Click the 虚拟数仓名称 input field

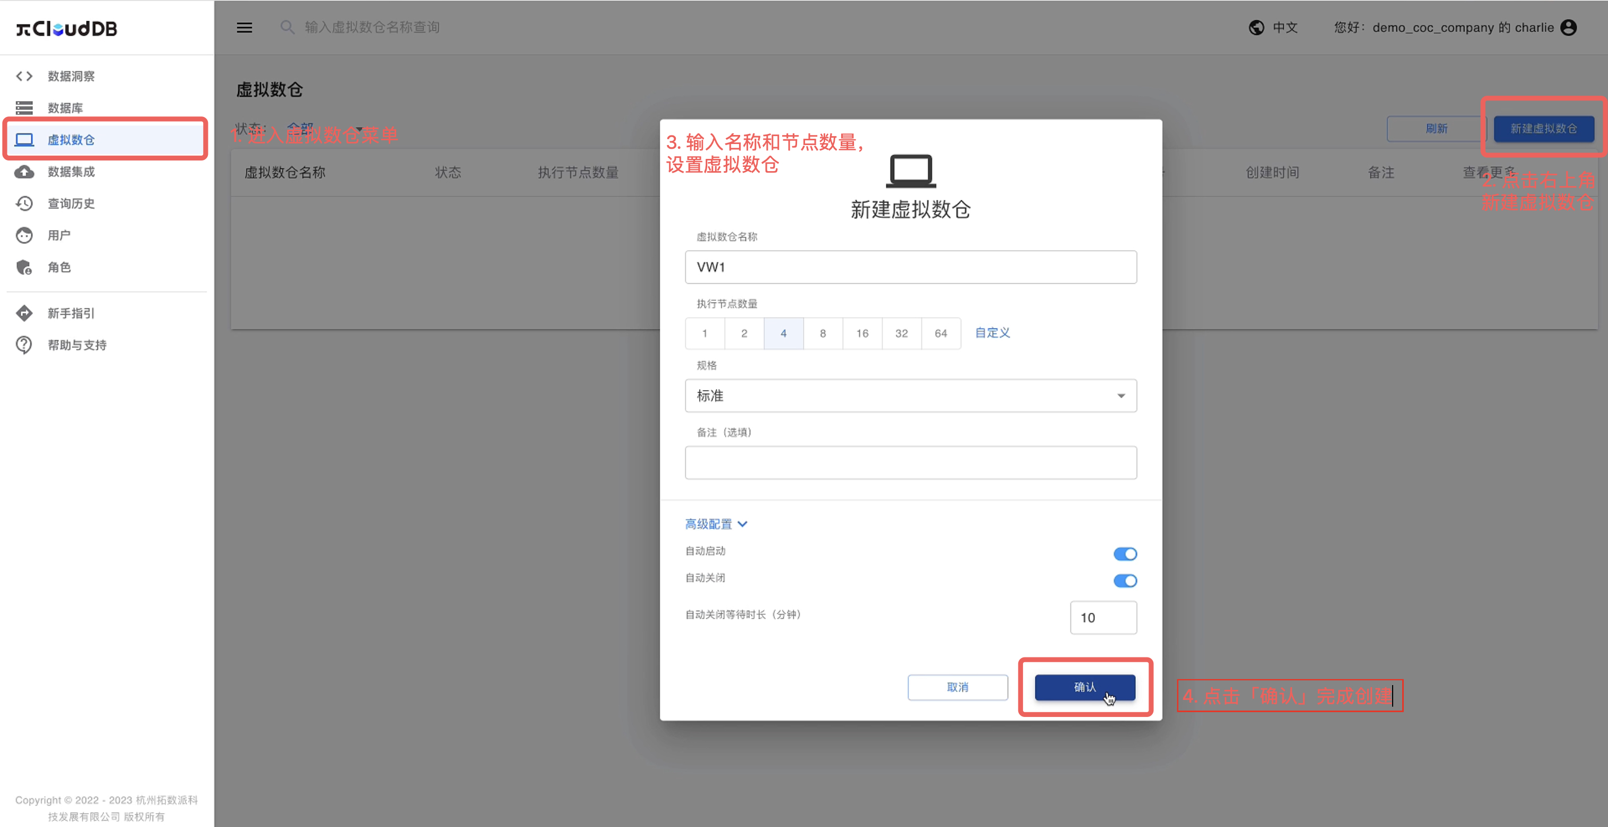pos(911,267)
